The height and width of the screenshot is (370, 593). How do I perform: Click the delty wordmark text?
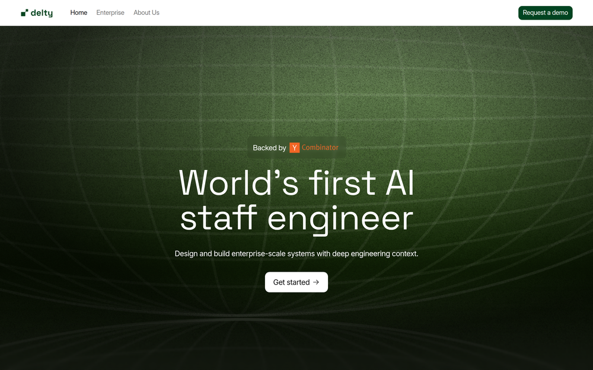coord(42,13)
